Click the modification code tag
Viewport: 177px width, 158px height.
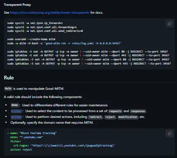pos(128,117)
